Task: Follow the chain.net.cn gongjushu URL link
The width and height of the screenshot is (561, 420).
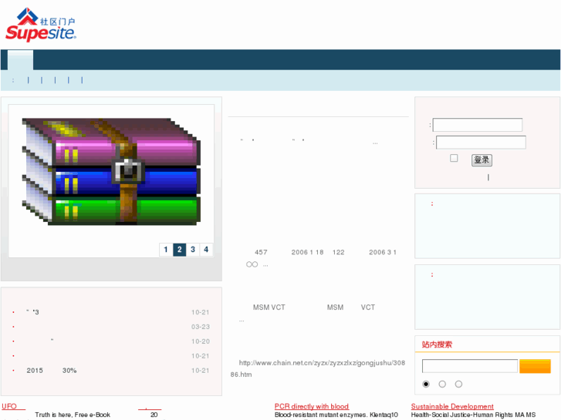Action: 318,368
